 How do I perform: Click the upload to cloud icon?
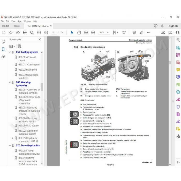tap(18, 33)
